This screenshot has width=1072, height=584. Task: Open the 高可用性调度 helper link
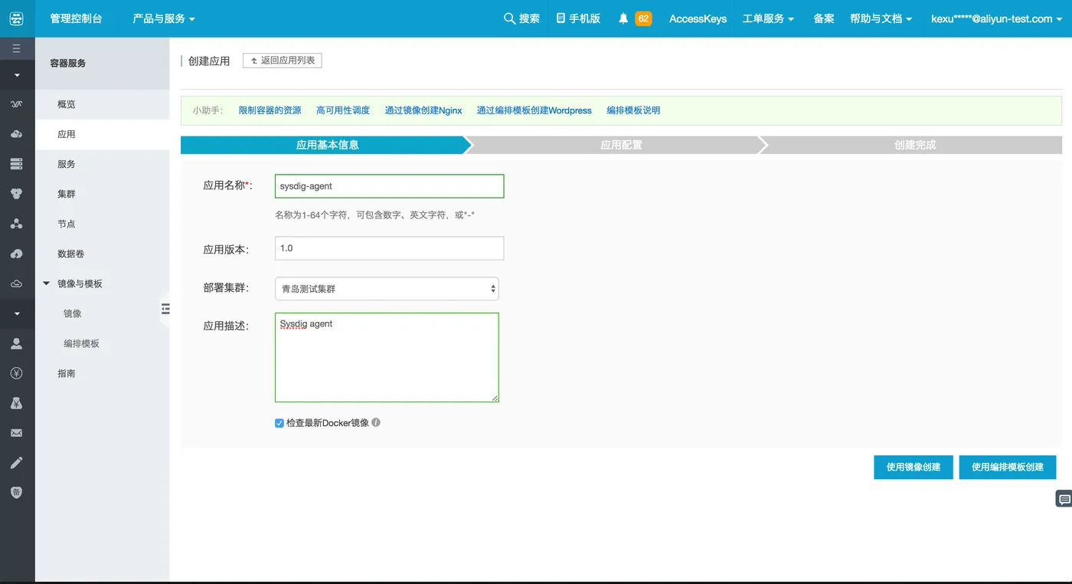click(x=343, y=110)
